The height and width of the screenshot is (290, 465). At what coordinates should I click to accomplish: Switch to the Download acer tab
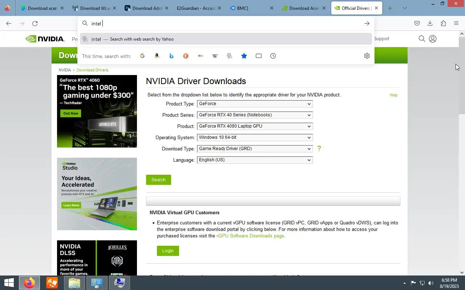click(x=42, y=8)
